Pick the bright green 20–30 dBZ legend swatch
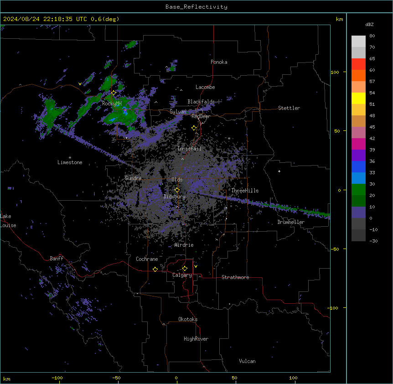Image resolution: width=393 pixels, height=384 pixels. point(358,190)
